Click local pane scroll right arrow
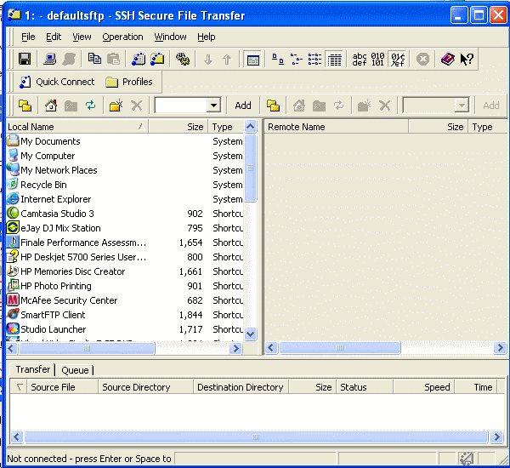510x468 pixels. click(x=235, y=349)
